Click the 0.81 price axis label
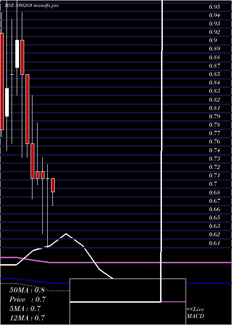The height and width of the screenshot is (325, 232). (214, 108)
